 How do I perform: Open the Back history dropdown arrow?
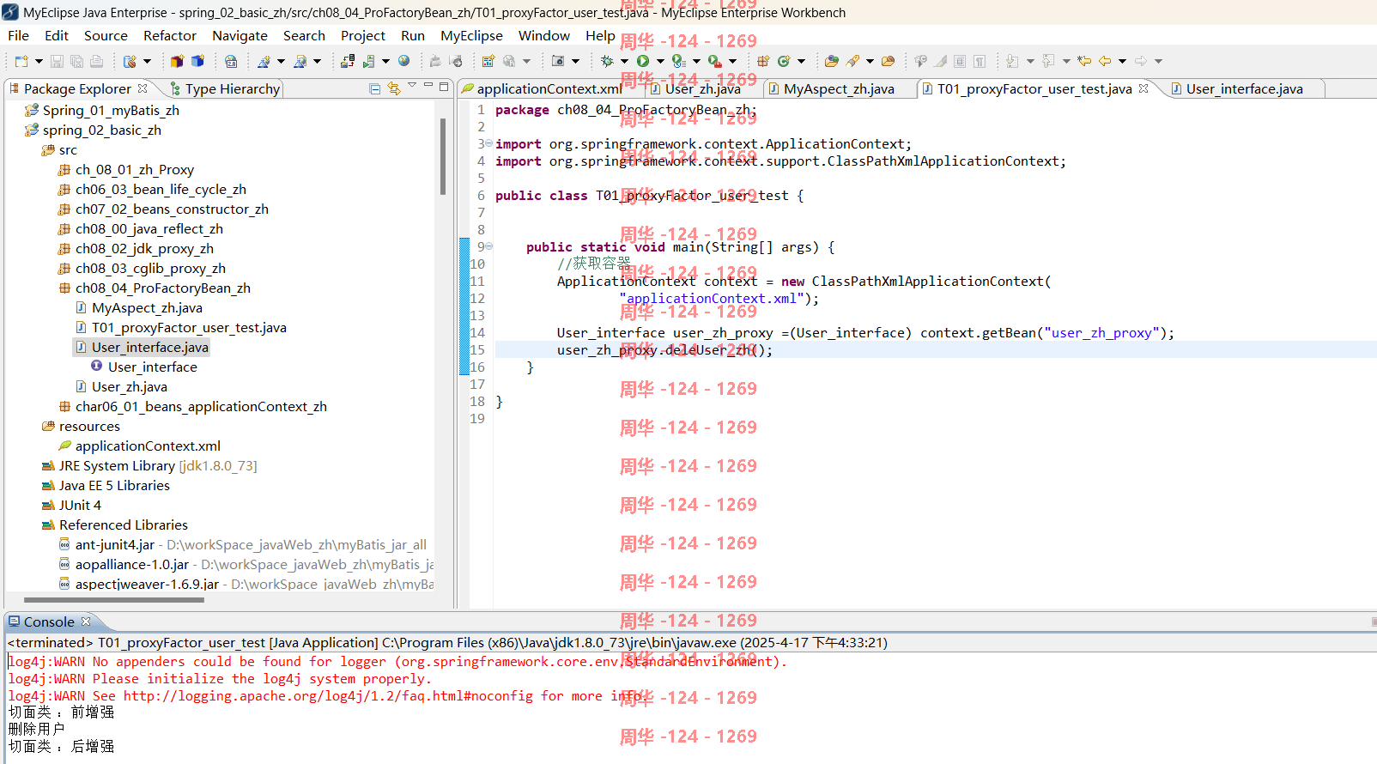pyautogui.click(x=1122, y=61)
